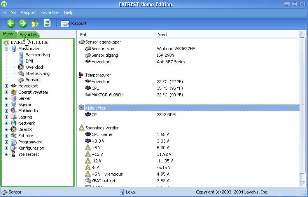
Task: Click the Skjerm monitor icon
Action: (x=14, y=105)
